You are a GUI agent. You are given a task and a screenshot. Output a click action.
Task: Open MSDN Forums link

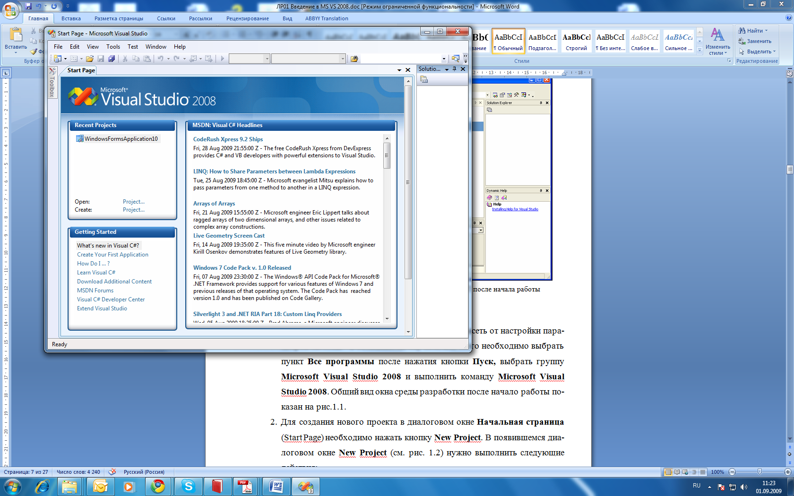click(95, 291)
